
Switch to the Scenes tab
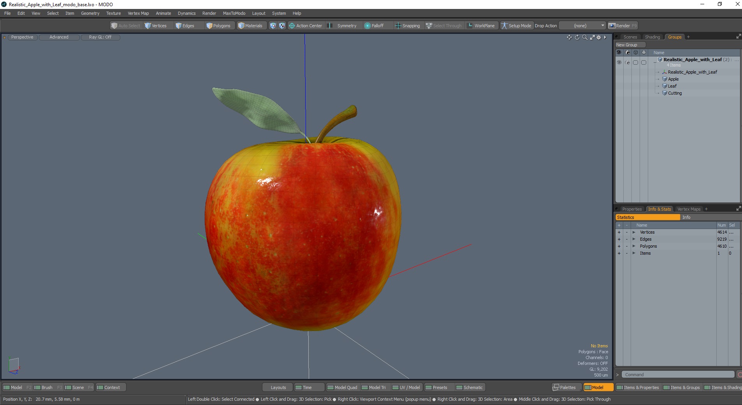(630, 37)
